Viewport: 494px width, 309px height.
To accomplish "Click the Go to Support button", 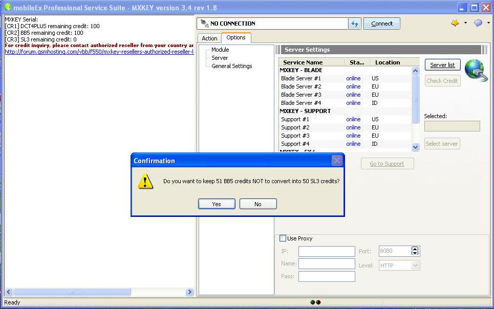I will coord(387,164).
